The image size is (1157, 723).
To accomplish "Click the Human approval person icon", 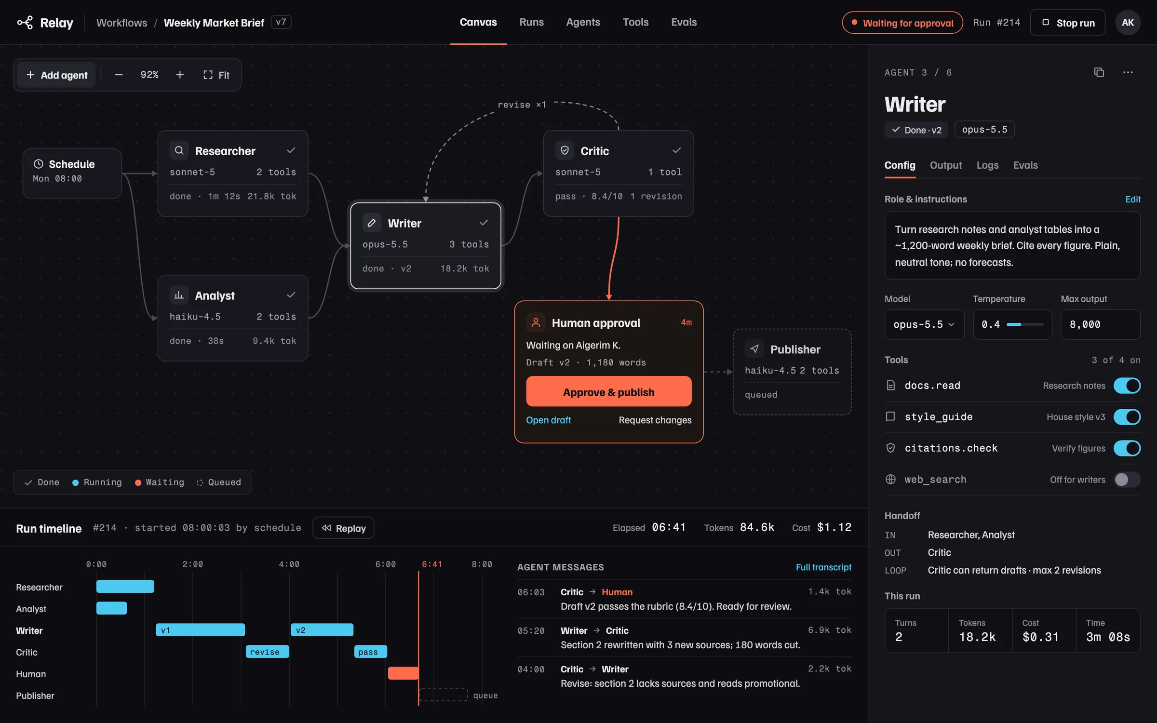I will pyautogui.click(x=536, y=322).
